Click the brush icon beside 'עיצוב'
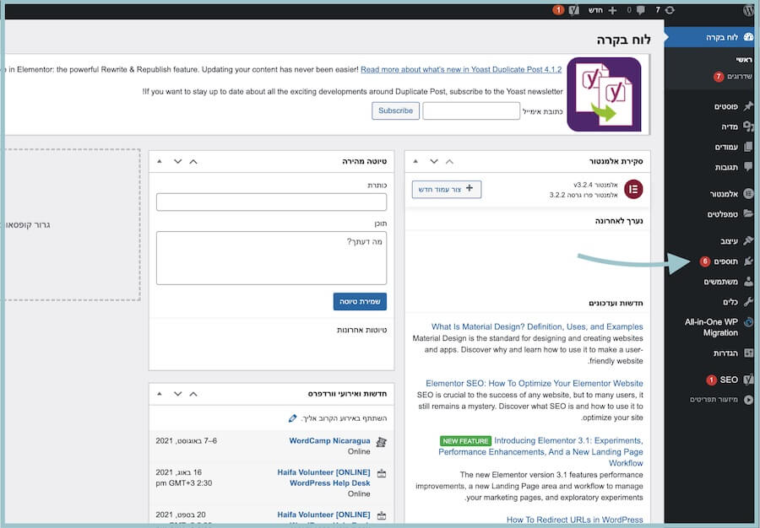 [x=748, y=240]
